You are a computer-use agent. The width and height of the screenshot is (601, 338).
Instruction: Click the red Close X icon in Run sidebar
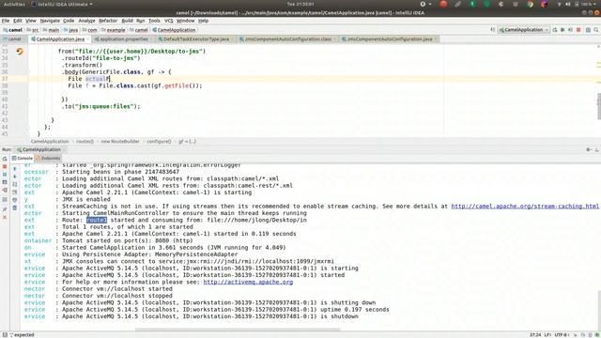[x=5, y=217]
